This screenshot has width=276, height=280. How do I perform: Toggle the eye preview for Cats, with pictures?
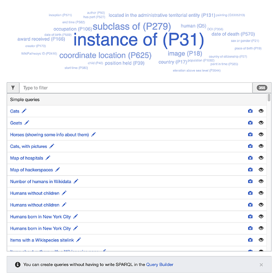(261, 146)
